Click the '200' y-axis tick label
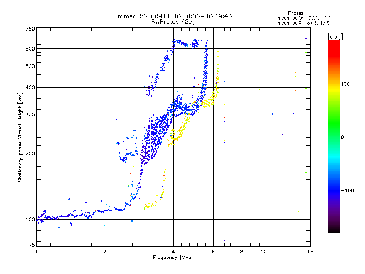 [x=31, y=153]
